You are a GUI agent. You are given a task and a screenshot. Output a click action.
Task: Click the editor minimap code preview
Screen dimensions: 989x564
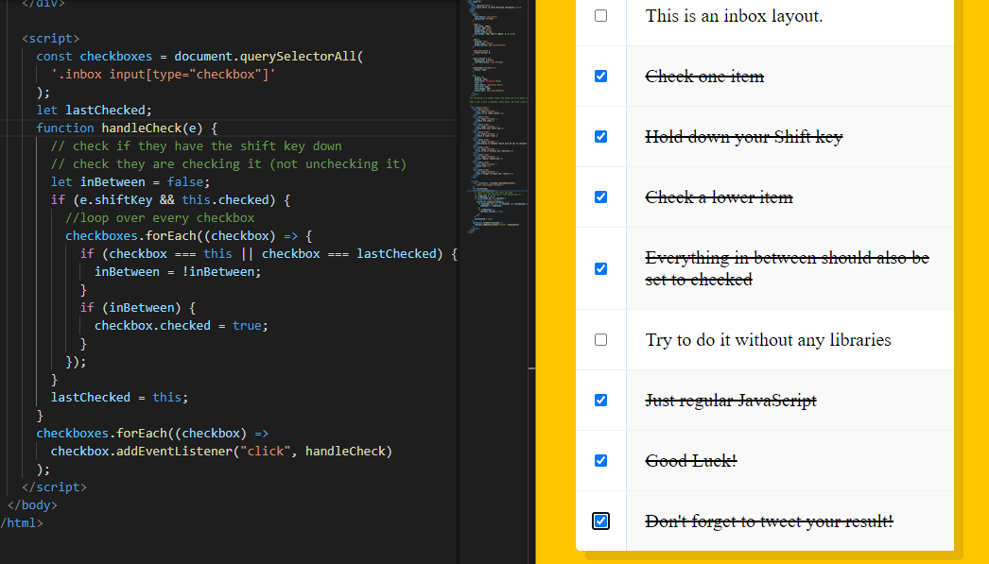pos(497,116)
